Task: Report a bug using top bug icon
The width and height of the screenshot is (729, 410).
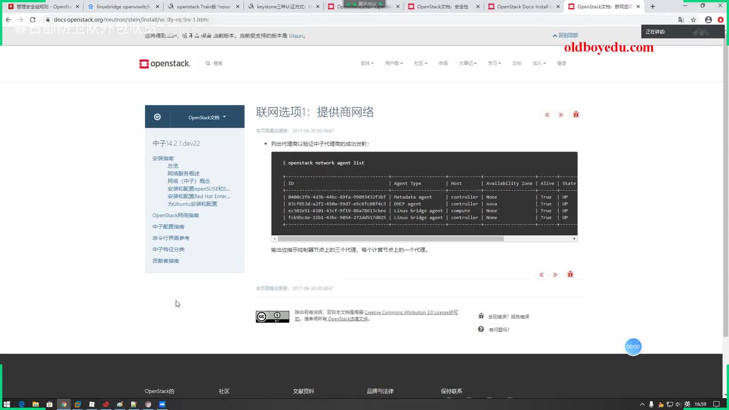Action: tap(576, 114)
